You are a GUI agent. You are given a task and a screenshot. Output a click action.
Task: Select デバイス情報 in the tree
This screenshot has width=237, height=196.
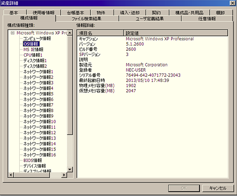coord(35,166)
